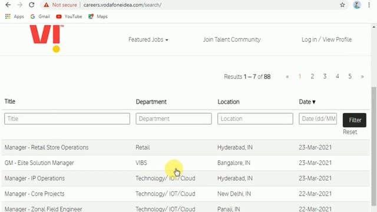
Task: Click the Filter button
Action: [355, 120]
